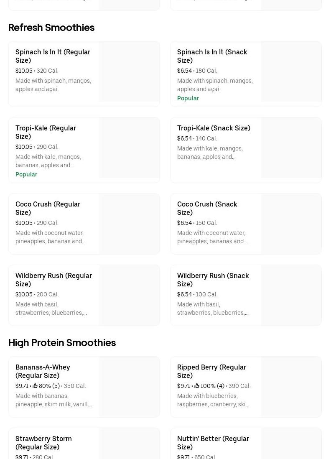The image size is (336, 459).
Task: Click Popular tag on Spinach Snack Size
Action: pyautogui.click(x=188, y=98)
